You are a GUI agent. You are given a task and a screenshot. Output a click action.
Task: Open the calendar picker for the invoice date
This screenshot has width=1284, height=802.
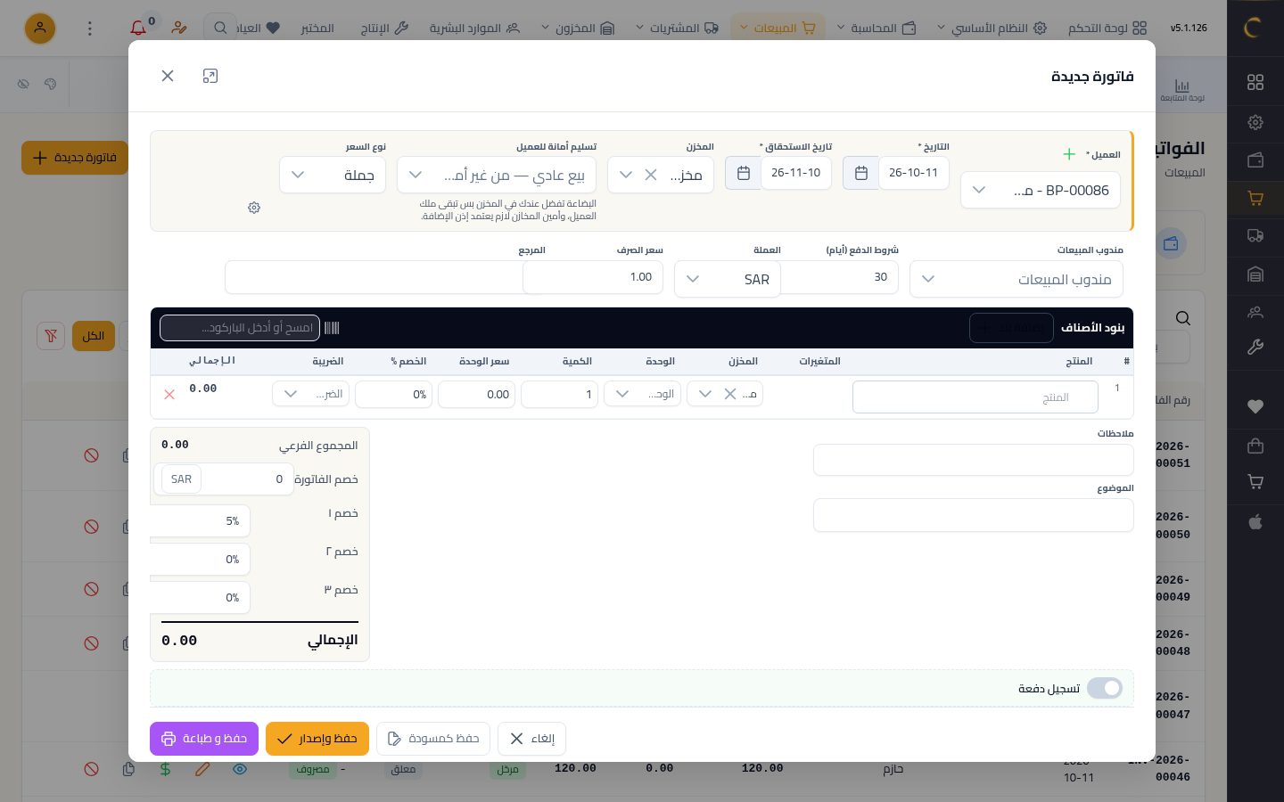[860, 173]
